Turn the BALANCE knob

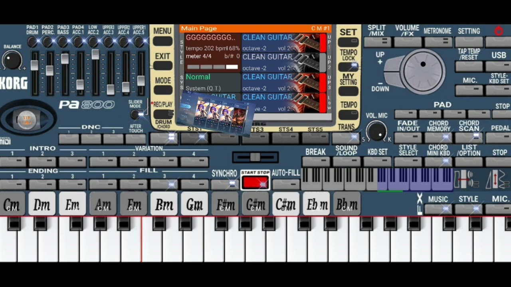[x=12, y=61]
